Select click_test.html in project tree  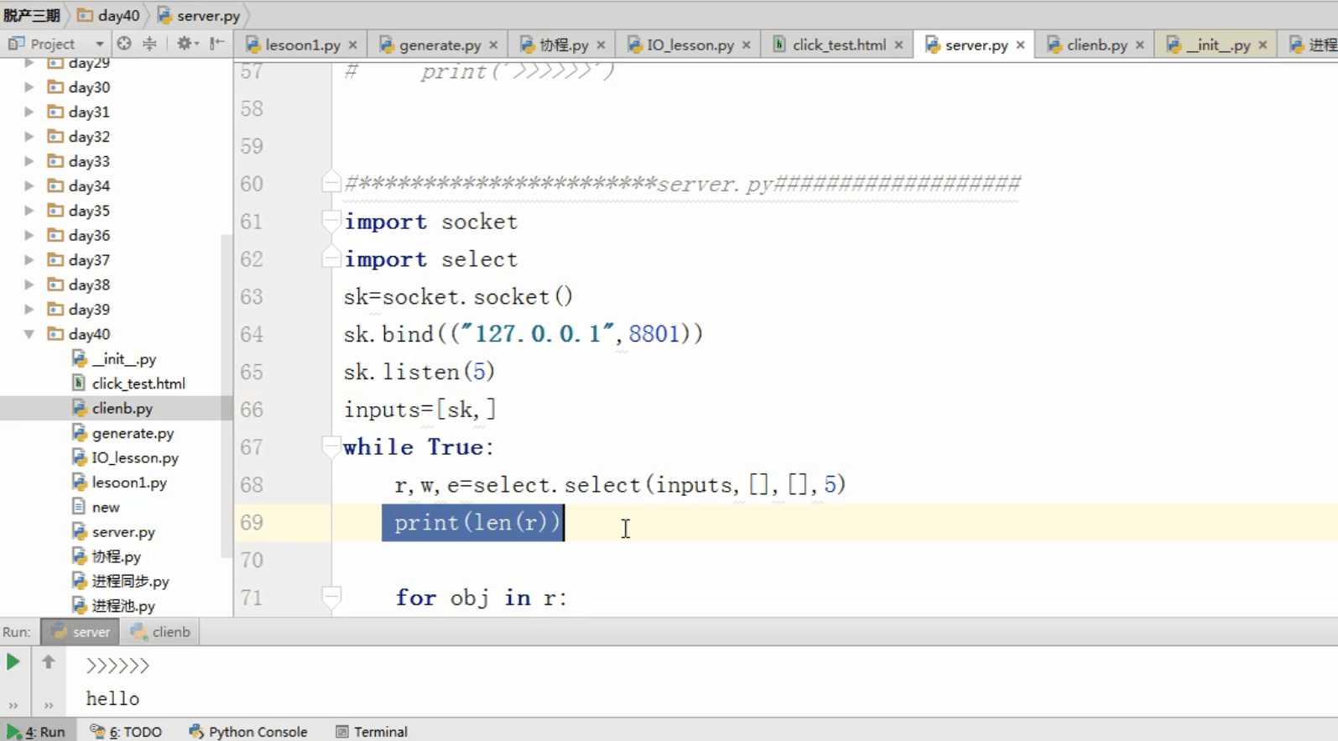[128, 384]
